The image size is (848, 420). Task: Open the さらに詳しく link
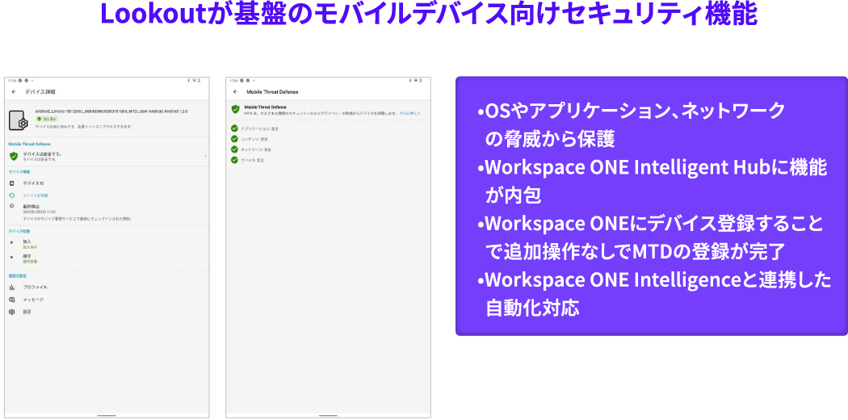point(410,114)
